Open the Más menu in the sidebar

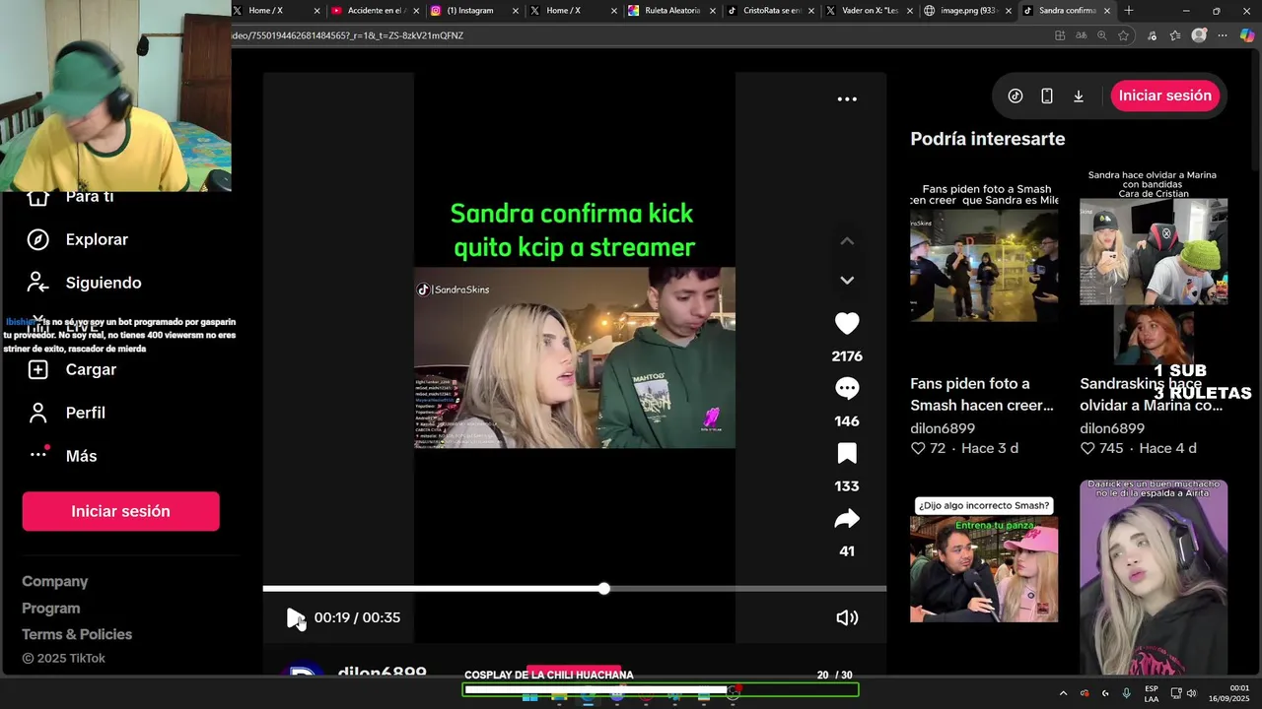[81, 456]
